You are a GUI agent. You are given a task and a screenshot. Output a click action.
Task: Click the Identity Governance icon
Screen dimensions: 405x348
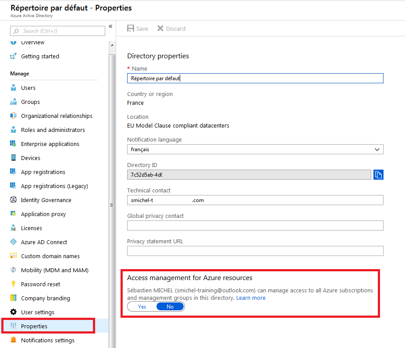[13, 200]
